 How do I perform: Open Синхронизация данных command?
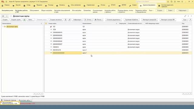[98, 11]
